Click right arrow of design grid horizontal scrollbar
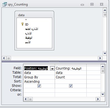This screenshot has width=110, height=108. 98,99
